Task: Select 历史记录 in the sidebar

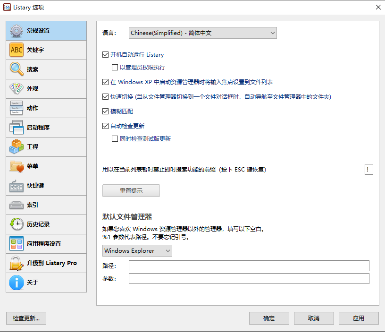Action: click(46, 224)
